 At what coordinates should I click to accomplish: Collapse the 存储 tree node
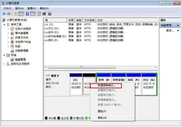click(x=4, y=55)
